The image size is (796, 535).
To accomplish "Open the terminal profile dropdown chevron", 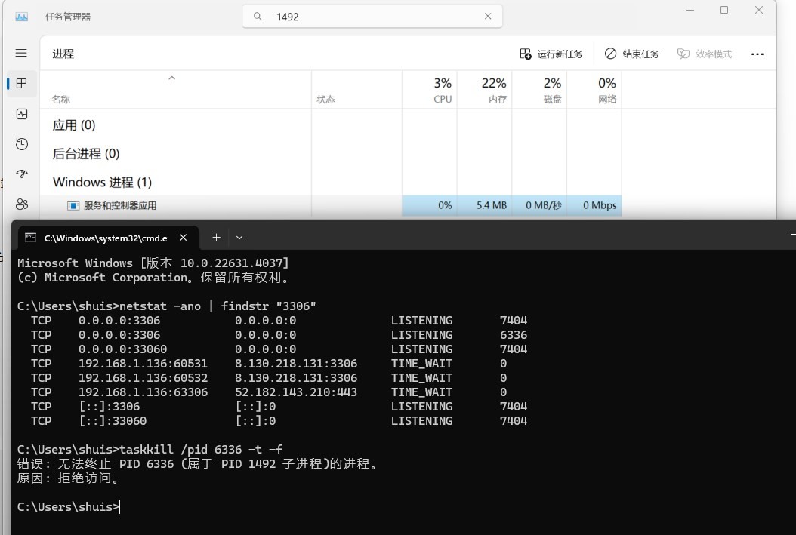I will pos(239,238).
